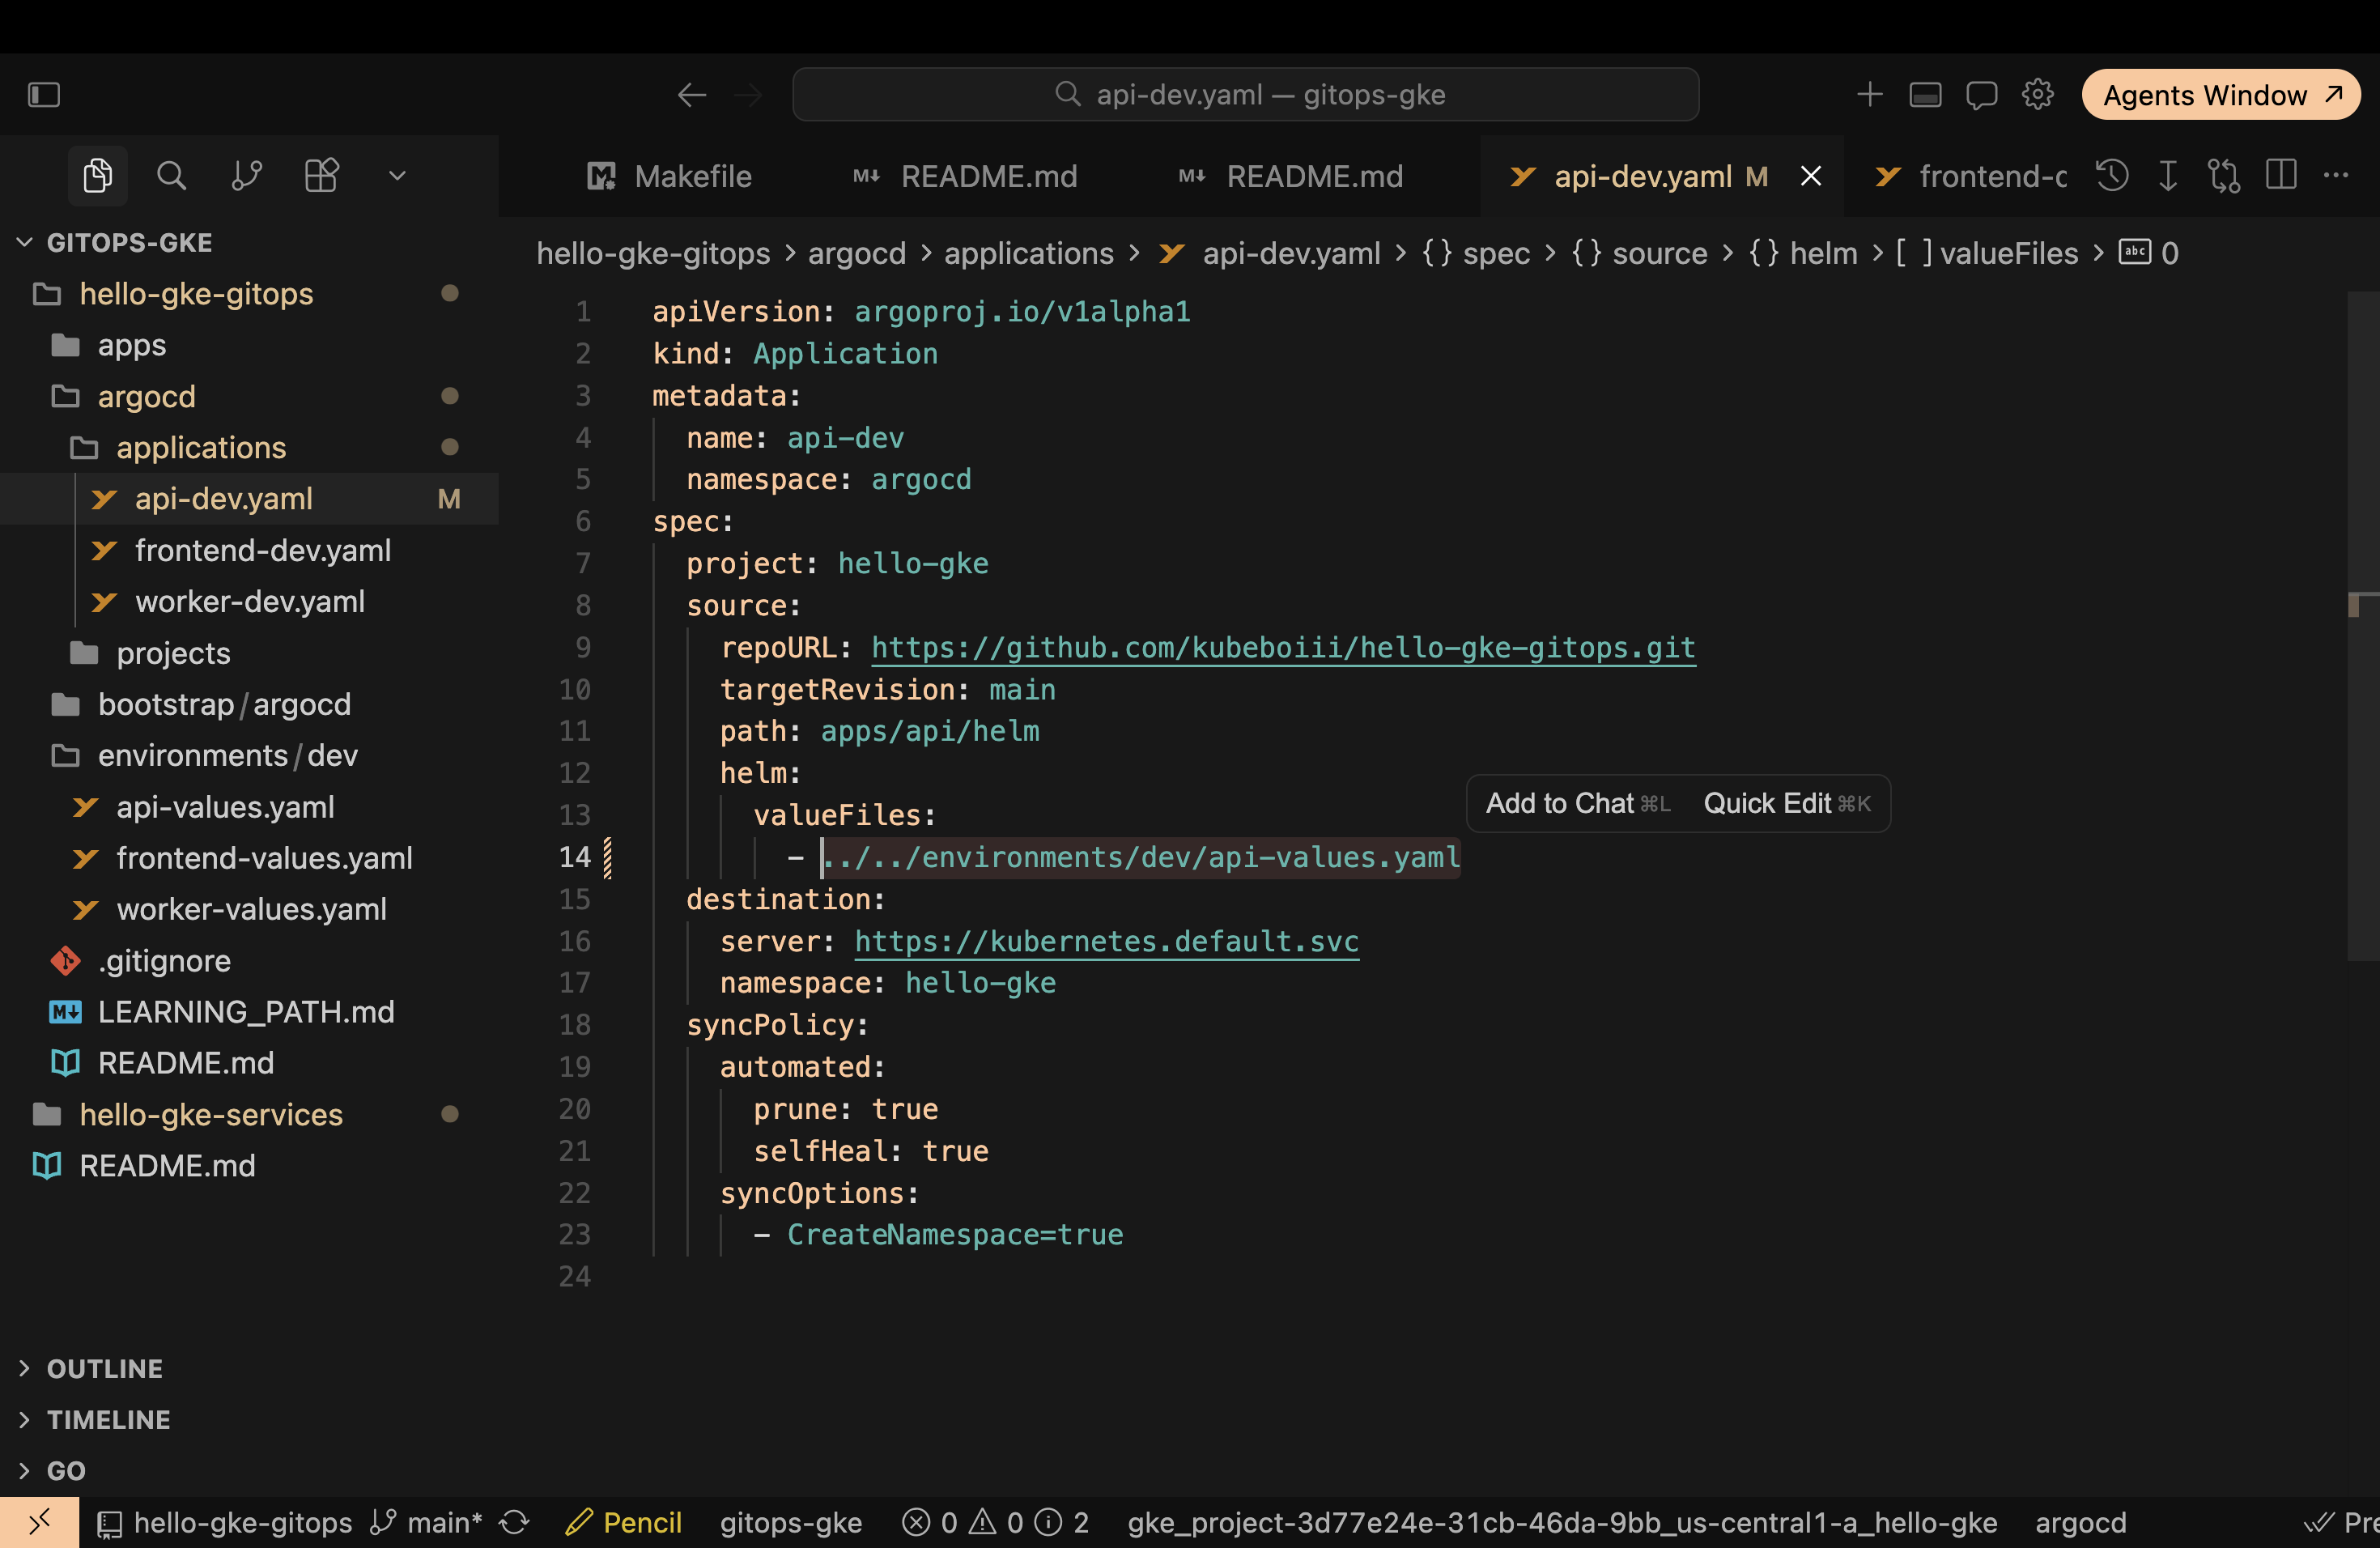Close the api-dev.yaml tab
Viewport: 2380px width, 1548px height.
pos(1810,177)
